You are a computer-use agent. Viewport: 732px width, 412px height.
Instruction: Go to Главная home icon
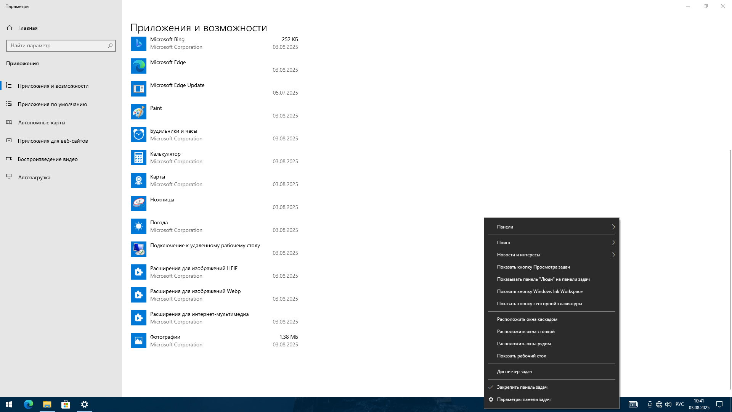click(10, 28)
